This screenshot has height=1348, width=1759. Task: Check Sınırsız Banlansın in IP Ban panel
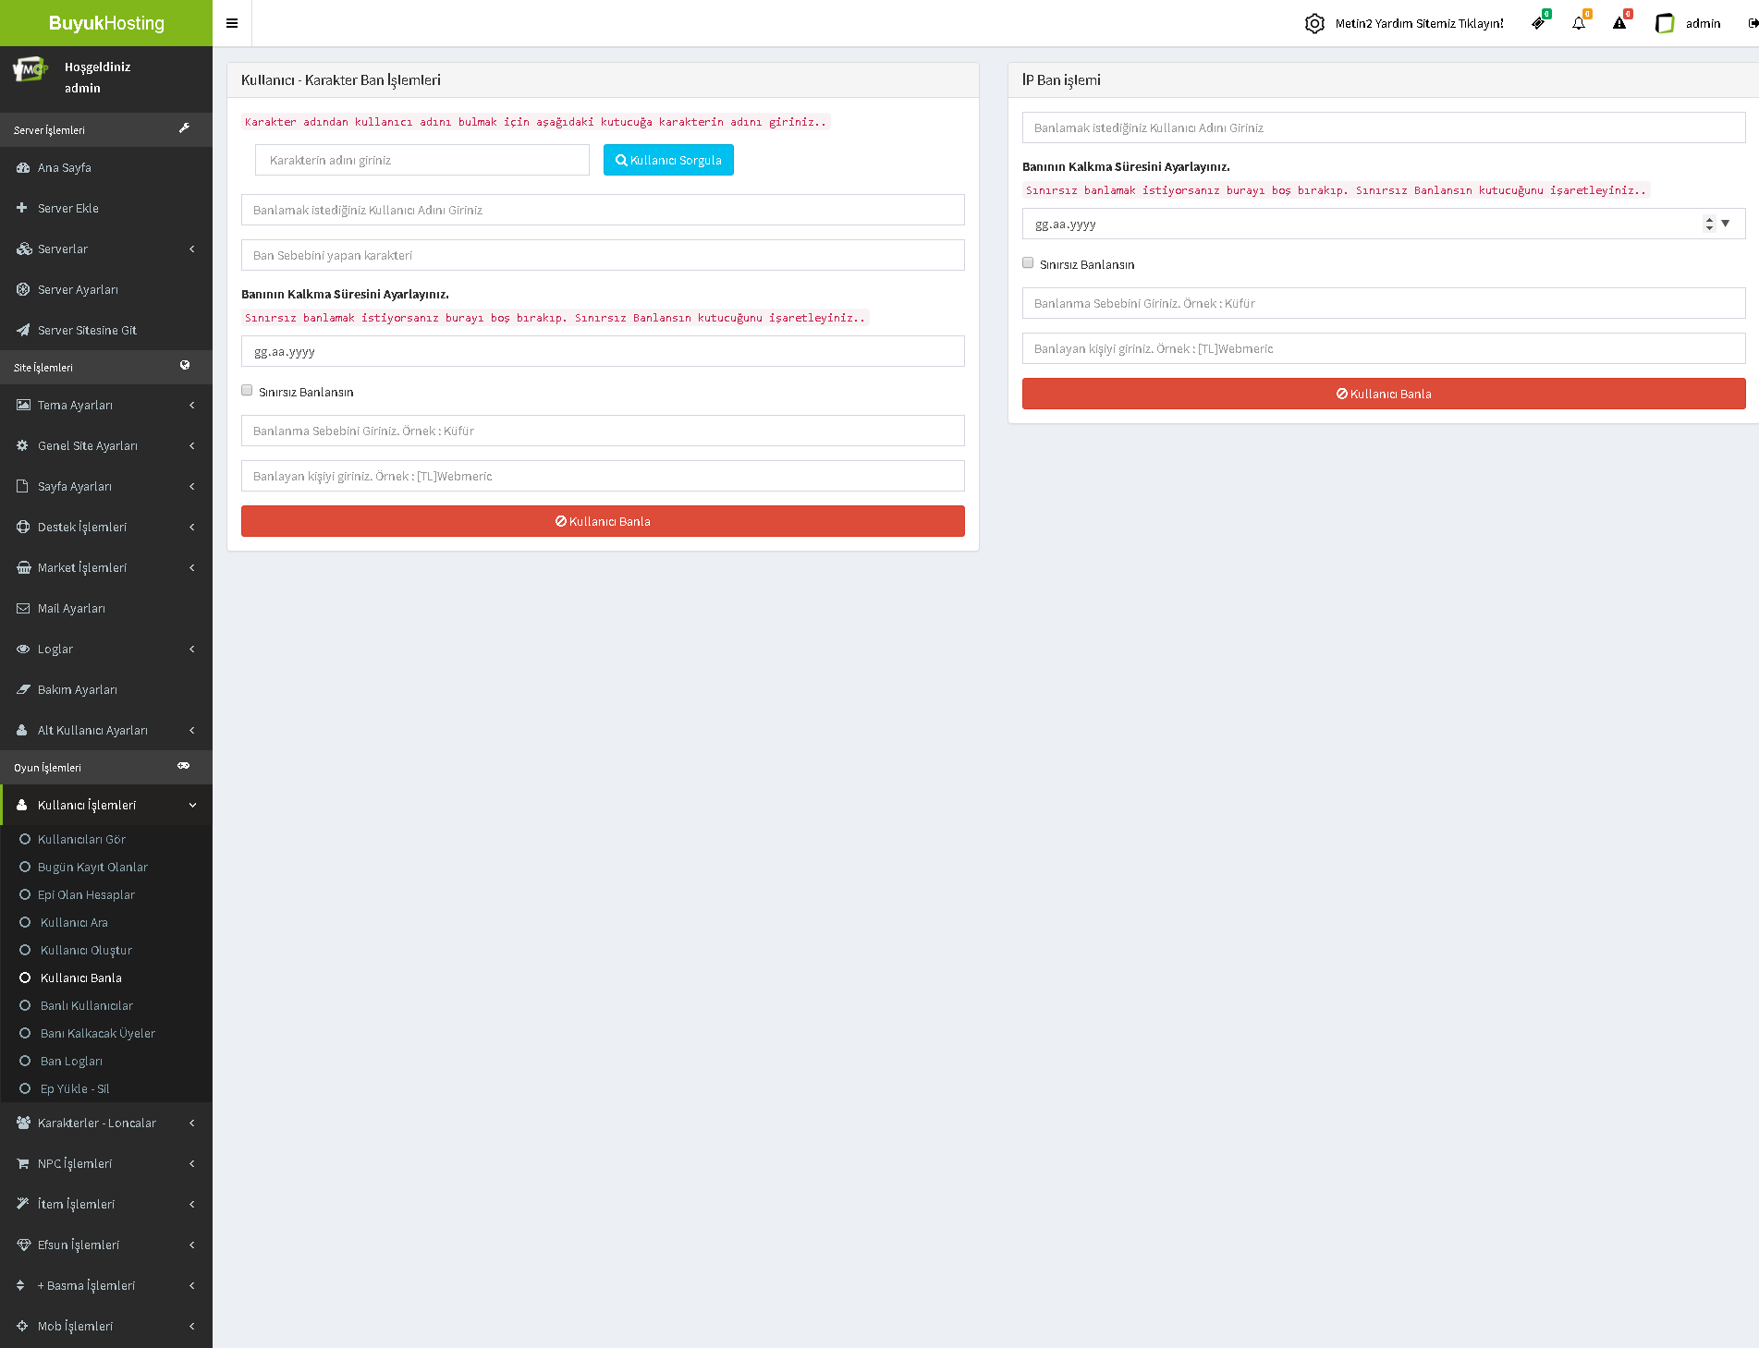(x=1028, y=263)
